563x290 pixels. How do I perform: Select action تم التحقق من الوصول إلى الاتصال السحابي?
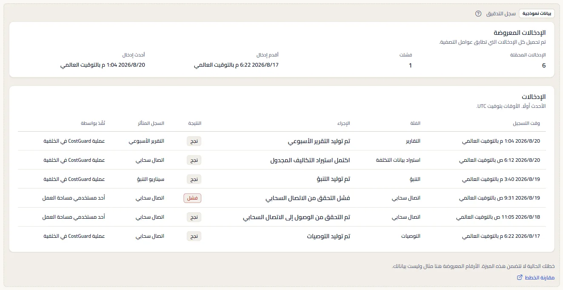pyautogui.click(x=297, y=217)
